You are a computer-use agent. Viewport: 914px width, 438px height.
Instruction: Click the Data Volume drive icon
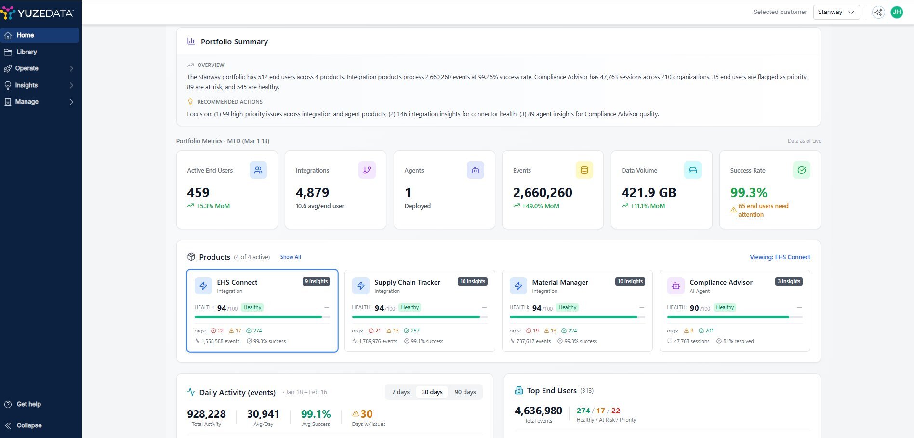coord(692,170)
